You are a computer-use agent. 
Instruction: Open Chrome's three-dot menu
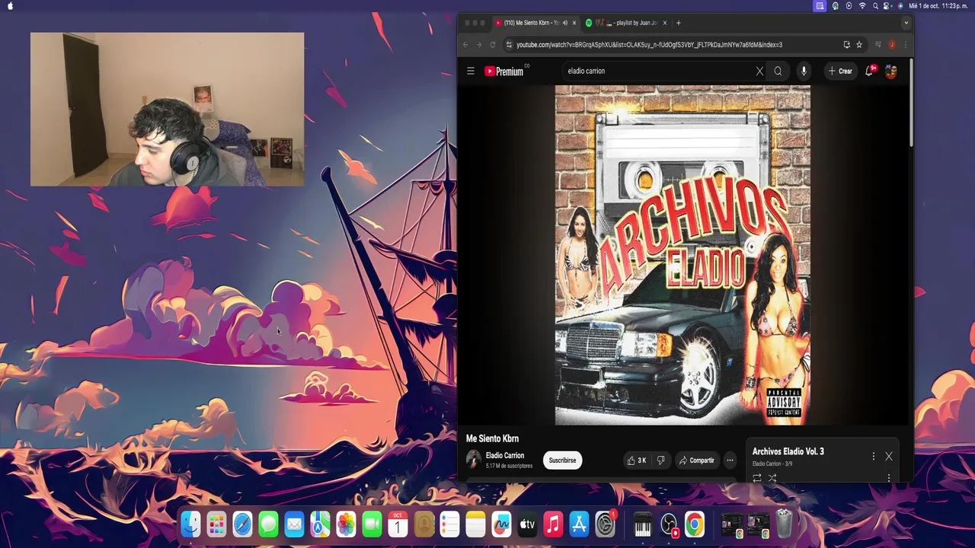906,45
